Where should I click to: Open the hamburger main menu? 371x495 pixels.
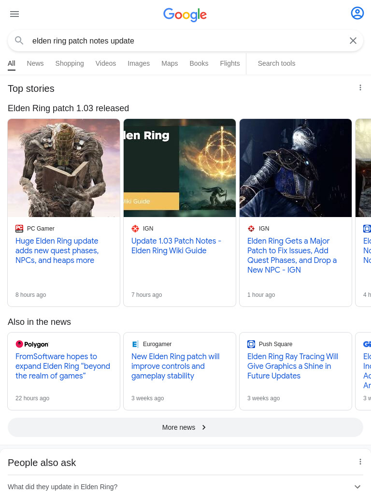(x=14, y=14)
